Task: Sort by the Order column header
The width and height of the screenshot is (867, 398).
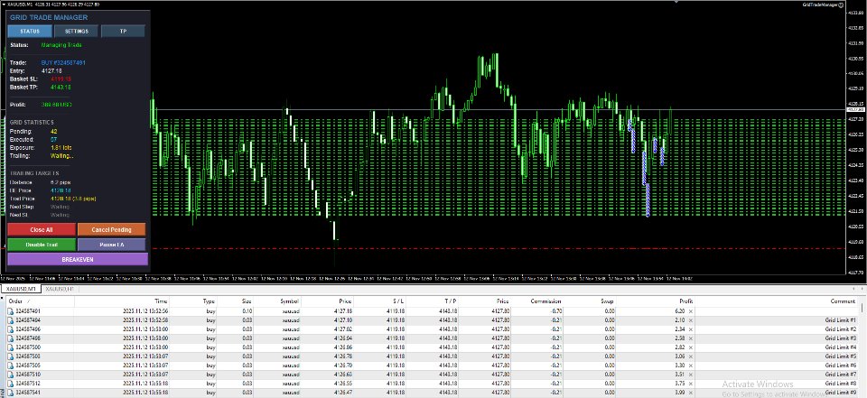Action: pyautogui.click(x=15, y=301)
